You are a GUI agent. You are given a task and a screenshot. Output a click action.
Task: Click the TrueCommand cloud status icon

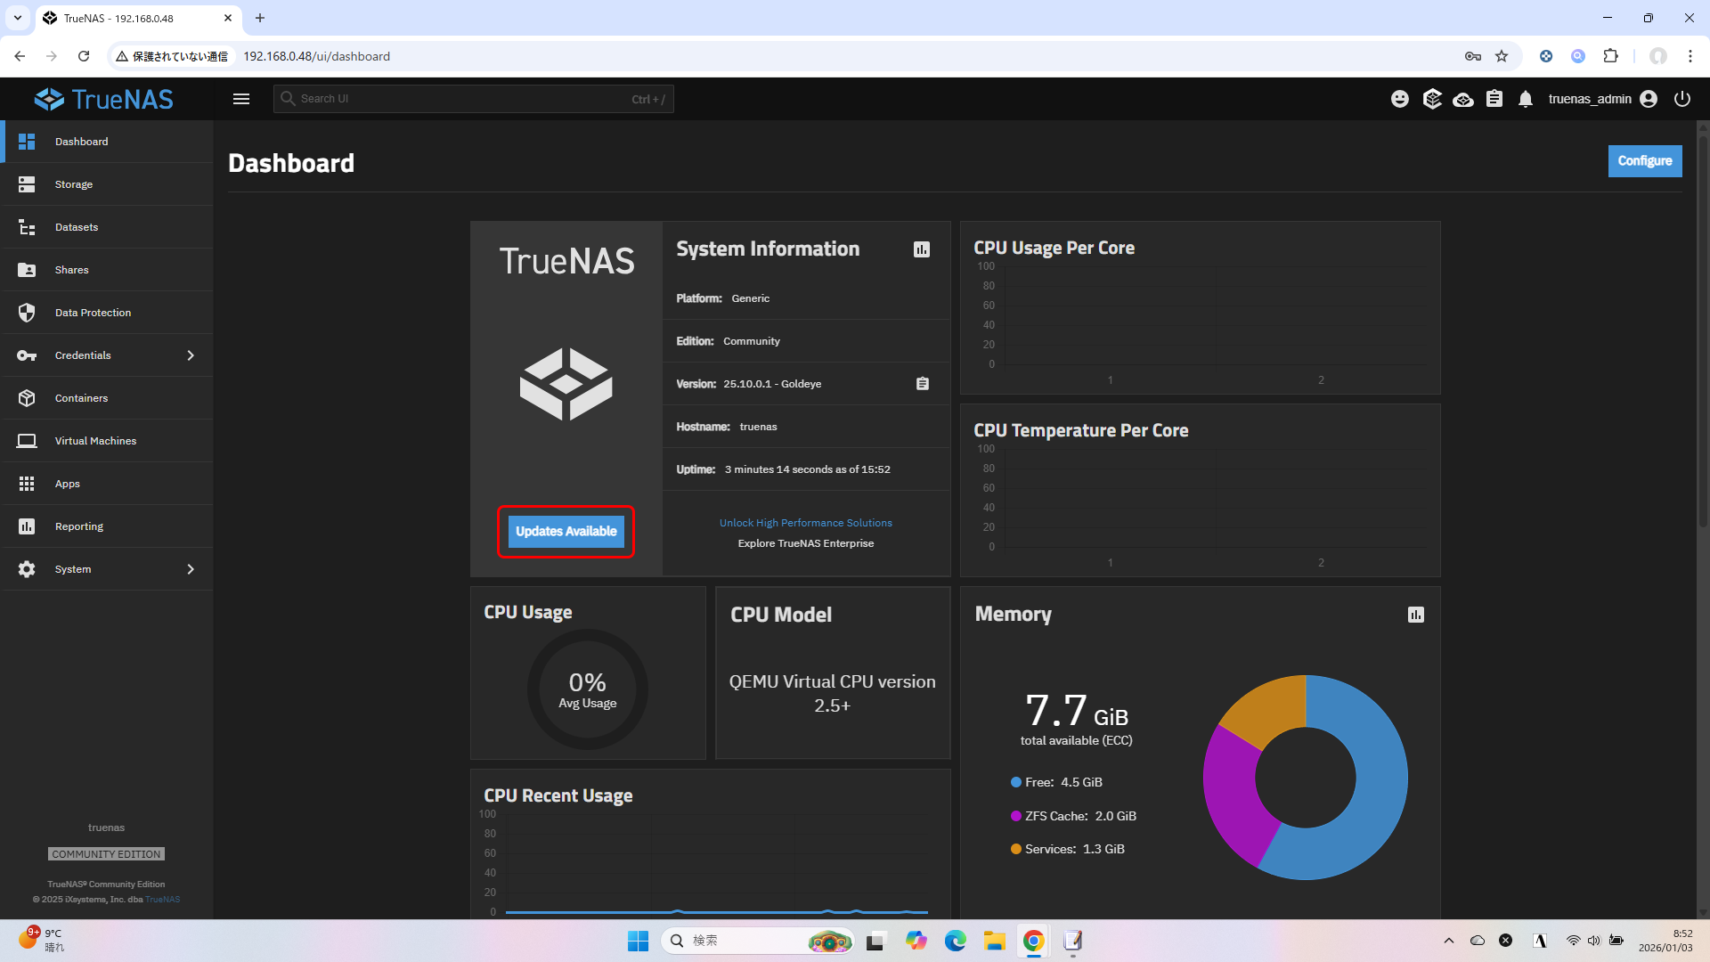[x=1463, y=99]
